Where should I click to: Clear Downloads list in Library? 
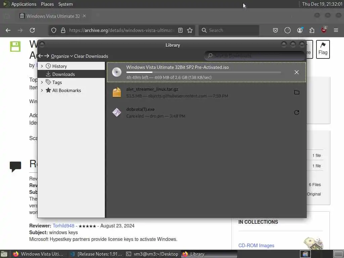tap(91, 56)
